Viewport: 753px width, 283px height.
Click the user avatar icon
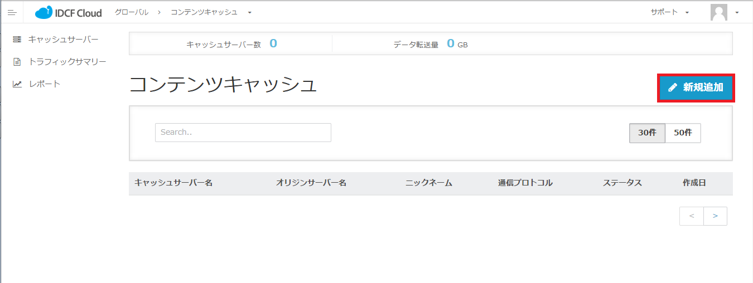(x=718, y=12)
